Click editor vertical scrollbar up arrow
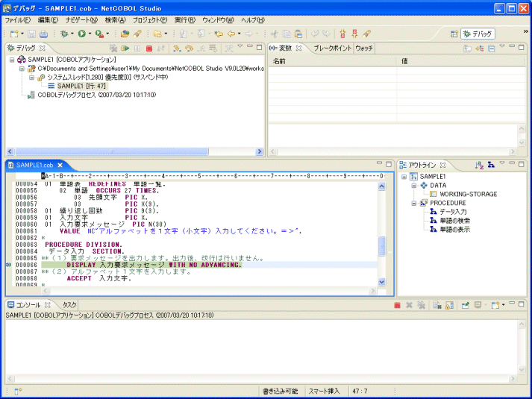 pyautogui.click(x=382, y=186)
